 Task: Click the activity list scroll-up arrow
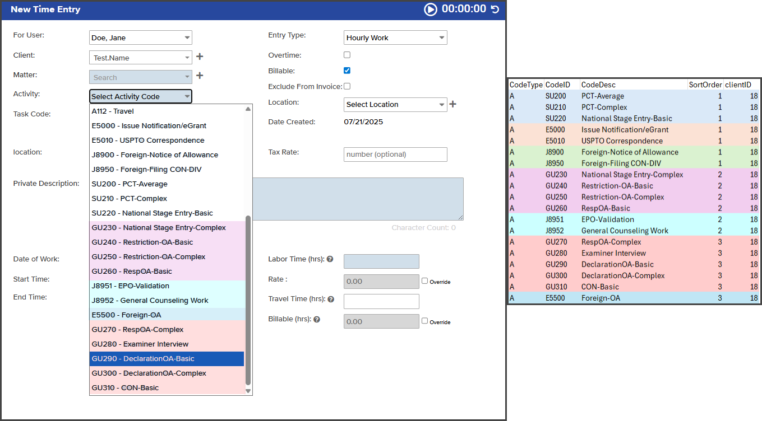tap(248, 109)
